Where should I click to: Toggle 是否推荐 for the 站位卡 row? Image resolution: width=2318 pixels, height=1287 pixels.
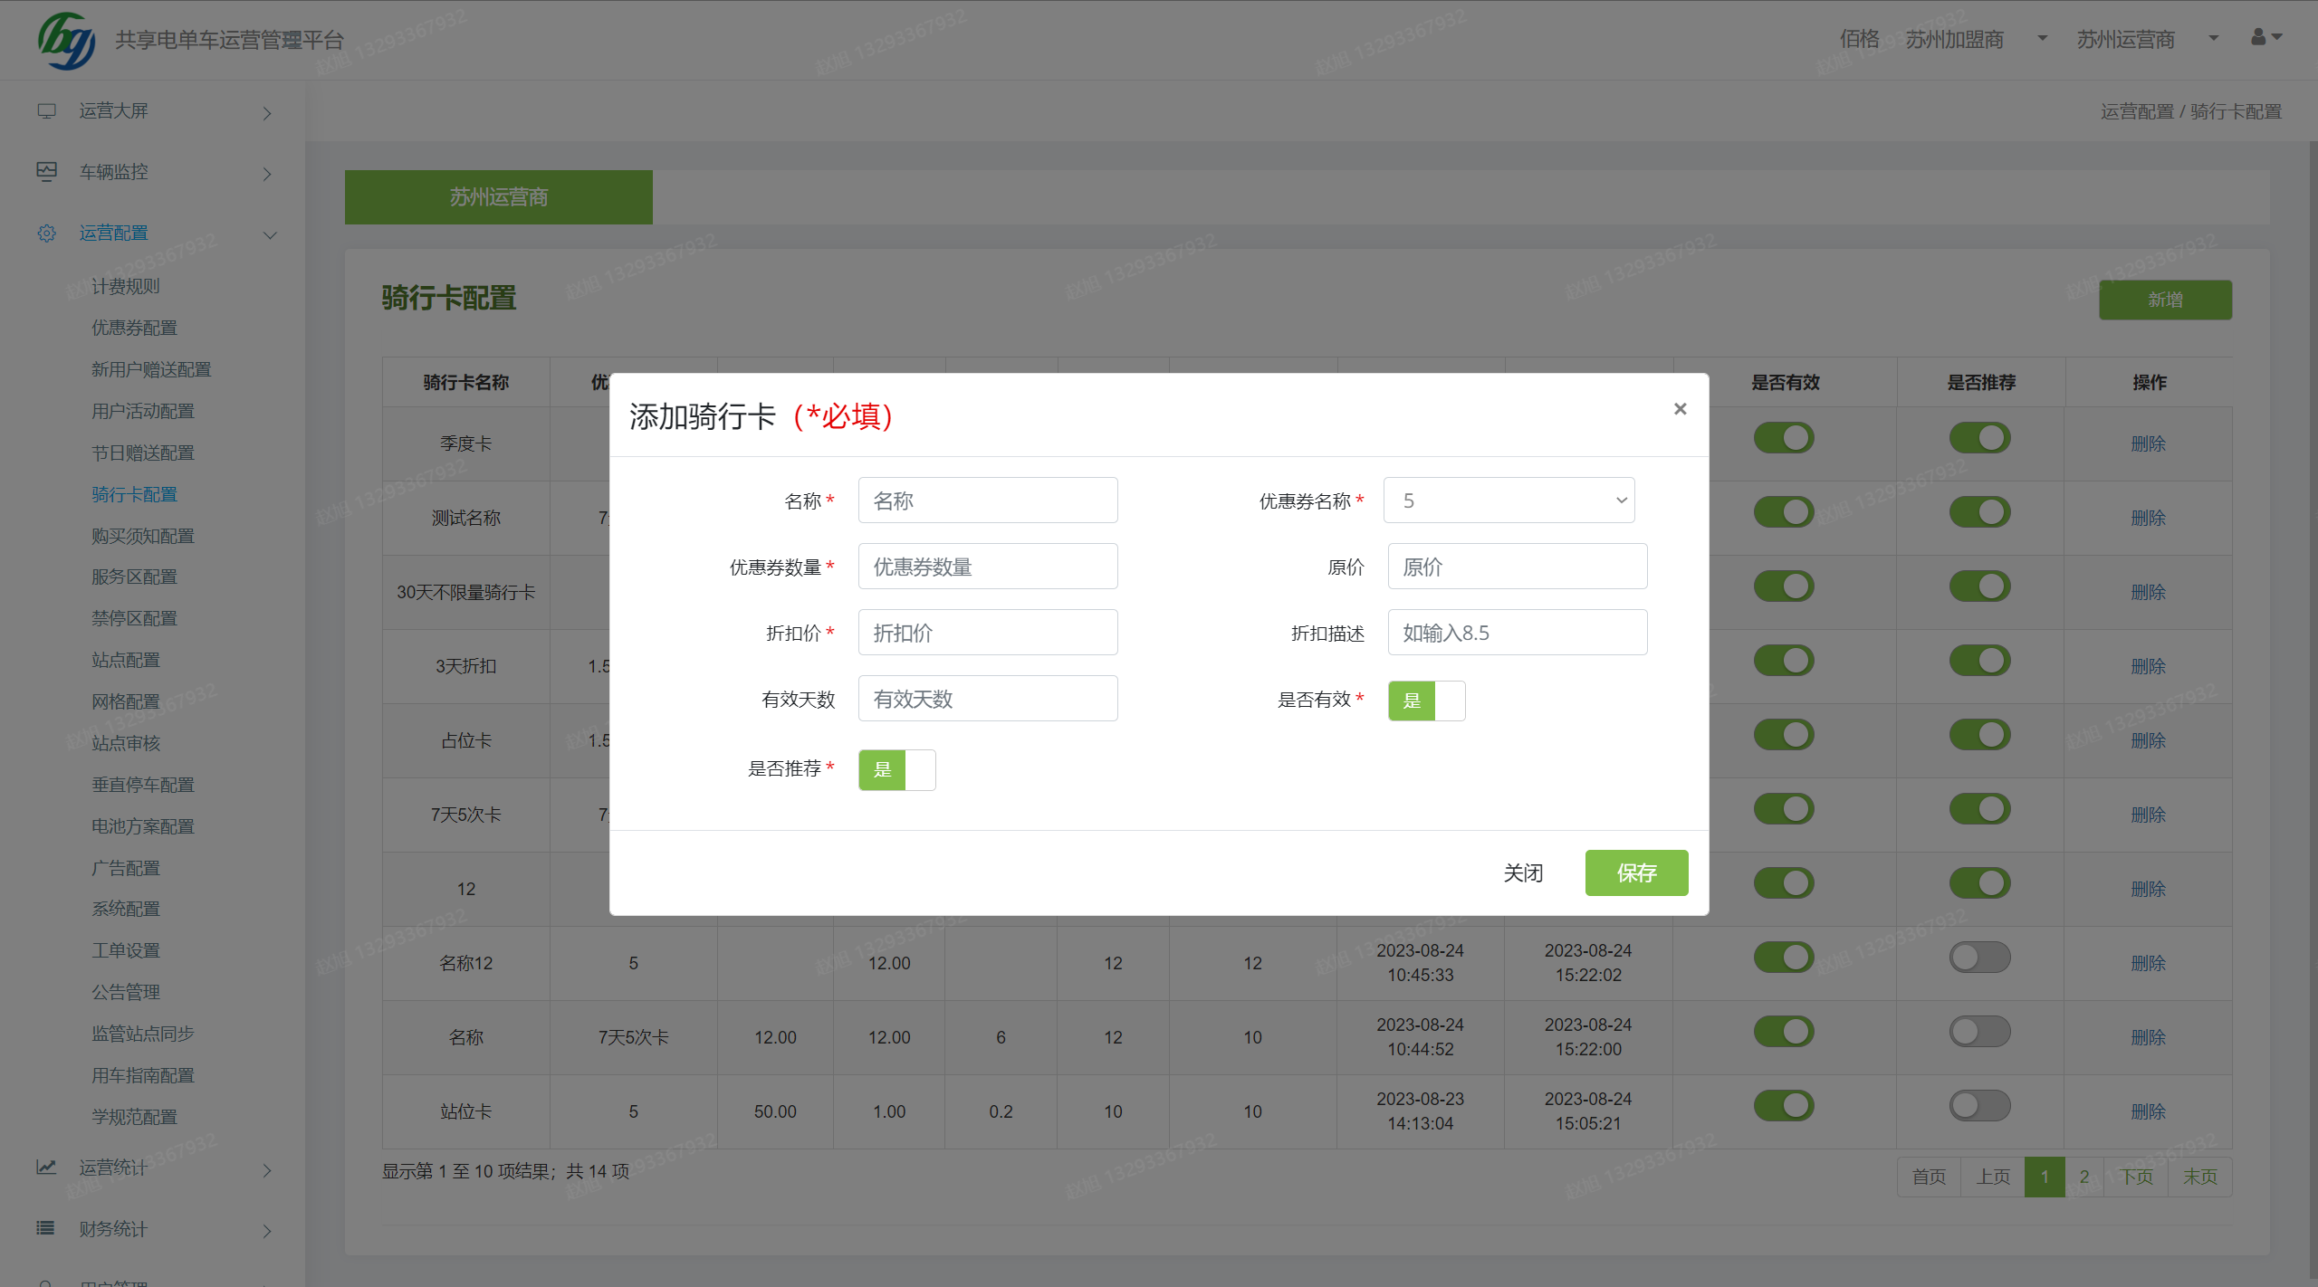(x=1979, y=1105)
